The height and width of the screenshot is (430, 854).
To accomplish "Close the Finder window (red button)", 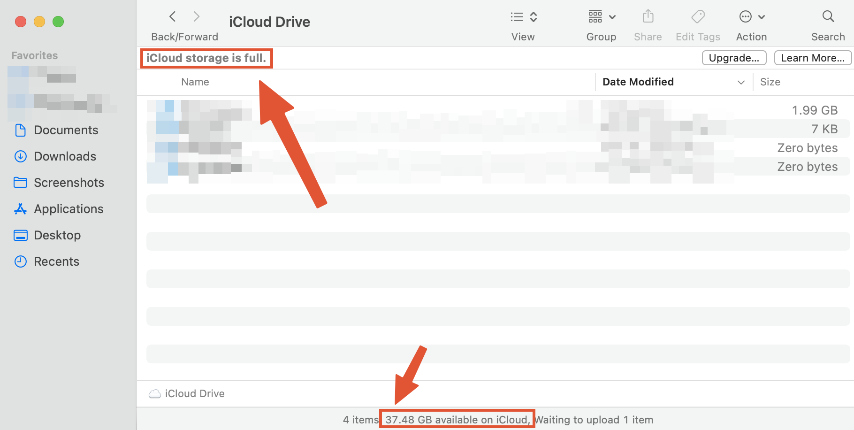I will click(x=21, y=22).
